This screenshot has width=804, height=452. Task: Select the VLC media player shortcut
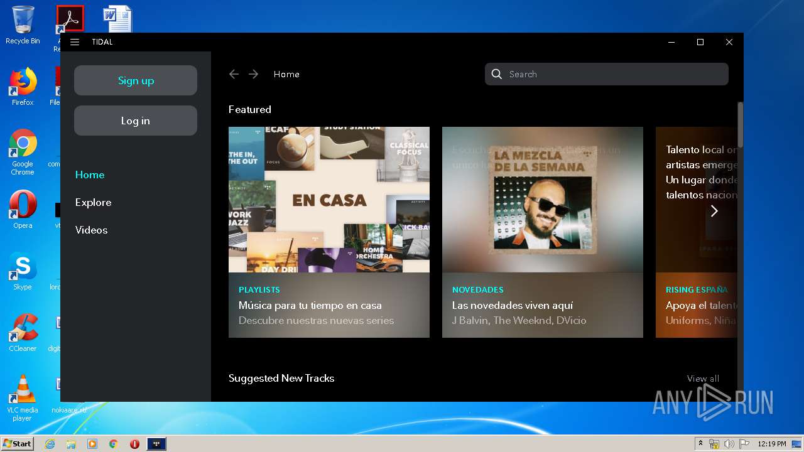pyautogui.click(x=23, y=398)
